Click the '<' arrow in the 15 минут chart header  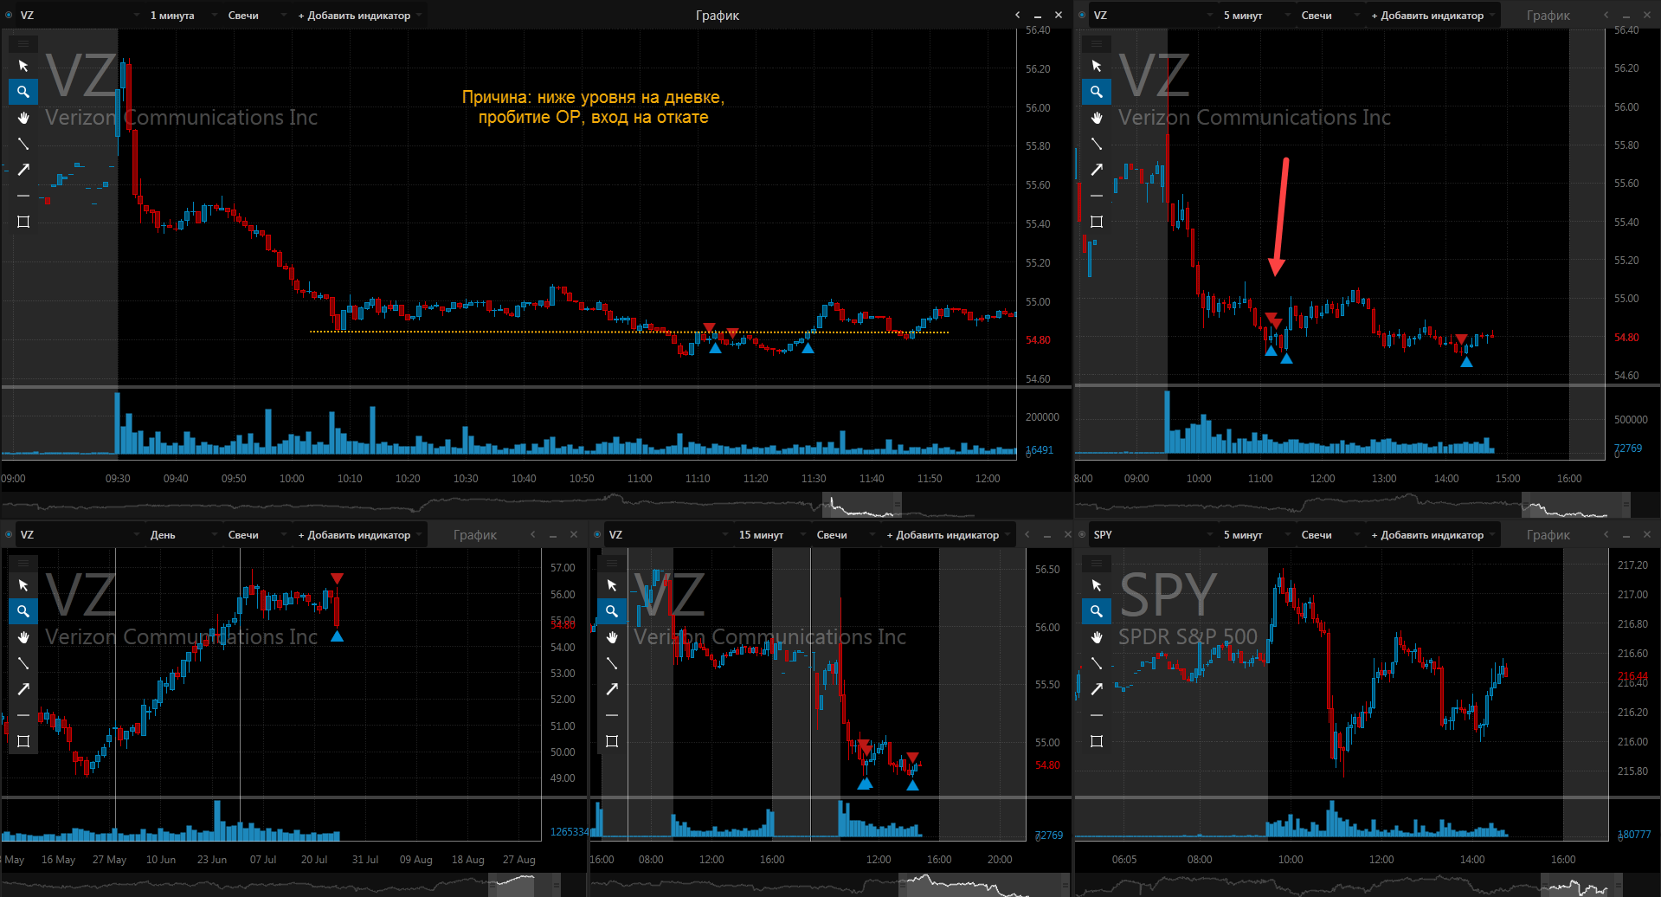click(x=1027, y=535)
